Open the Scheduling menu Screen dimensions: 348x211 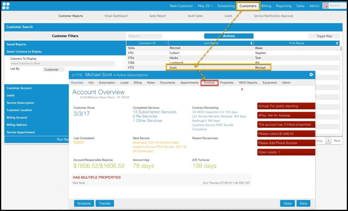click(x=226, y=6)
